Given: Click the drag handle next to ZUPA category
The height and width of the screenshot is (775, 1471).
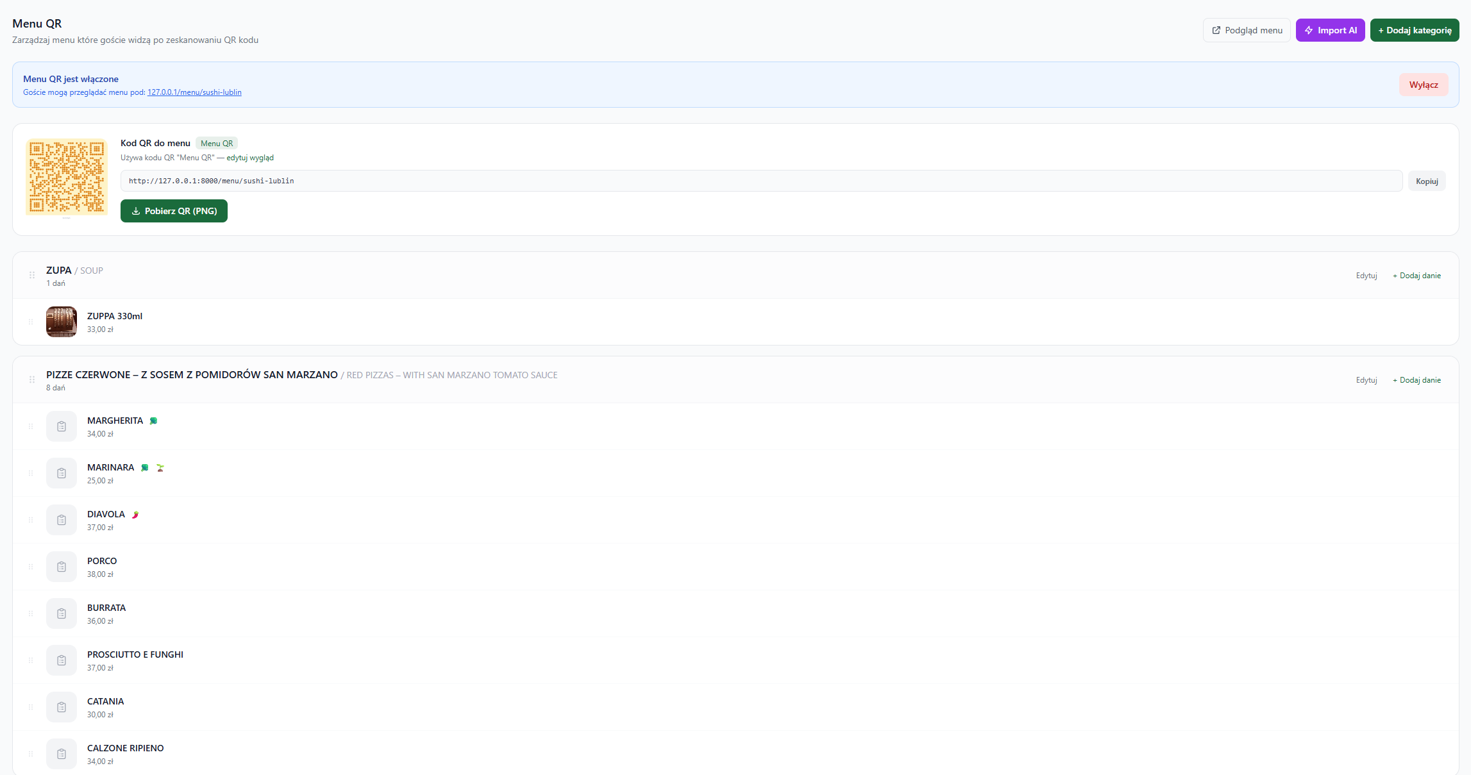Looking at the screenshot, I should pyautogui.click(x=31, y=276).
